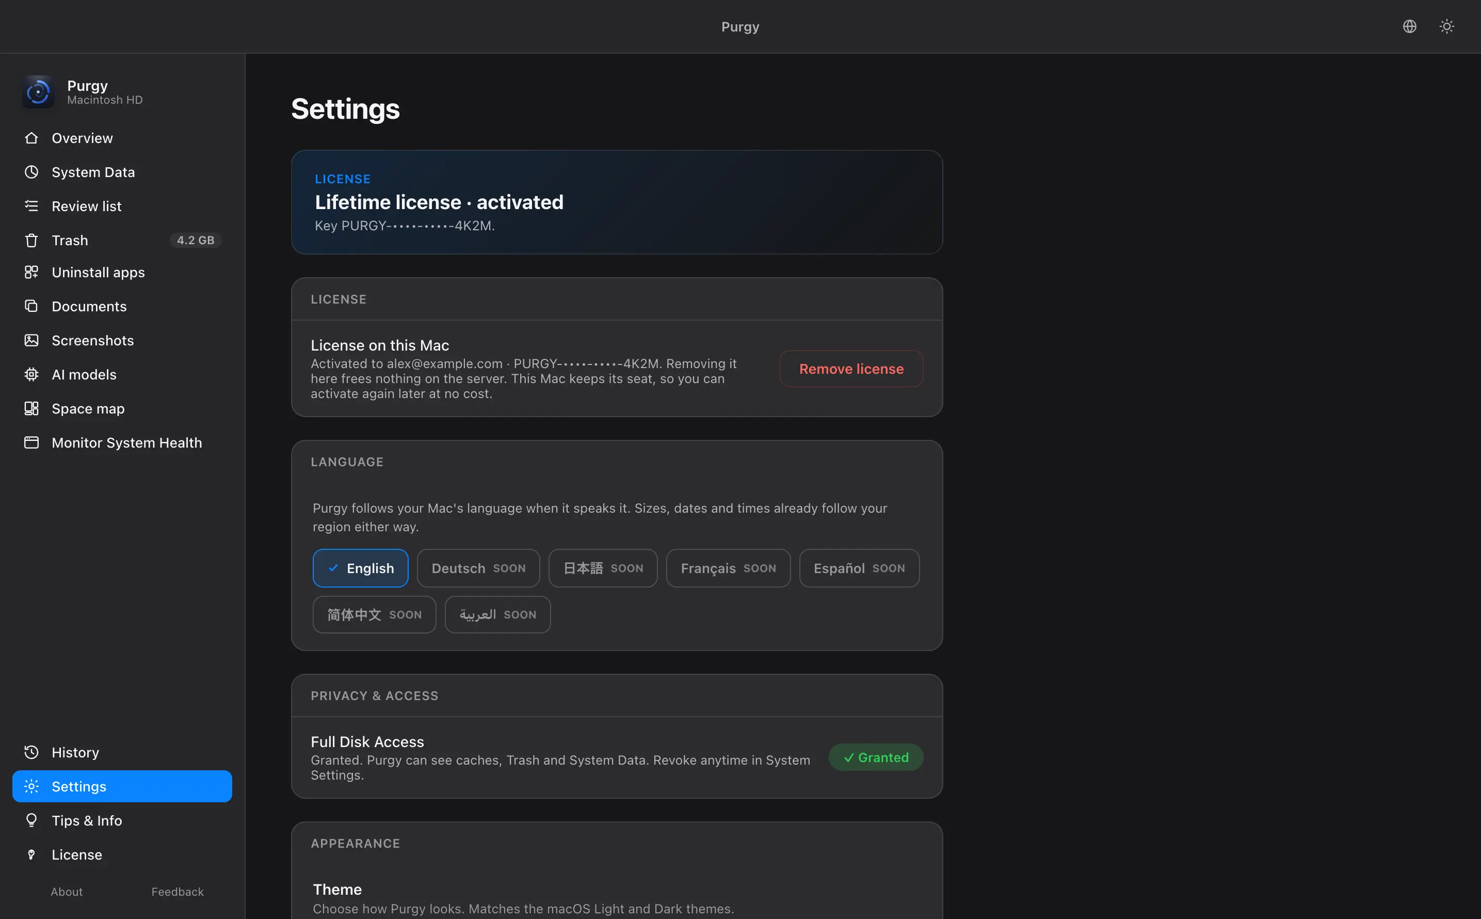1481x919 pixels.
Task: Open Monitor System Health label
Action: coord(126,442)
